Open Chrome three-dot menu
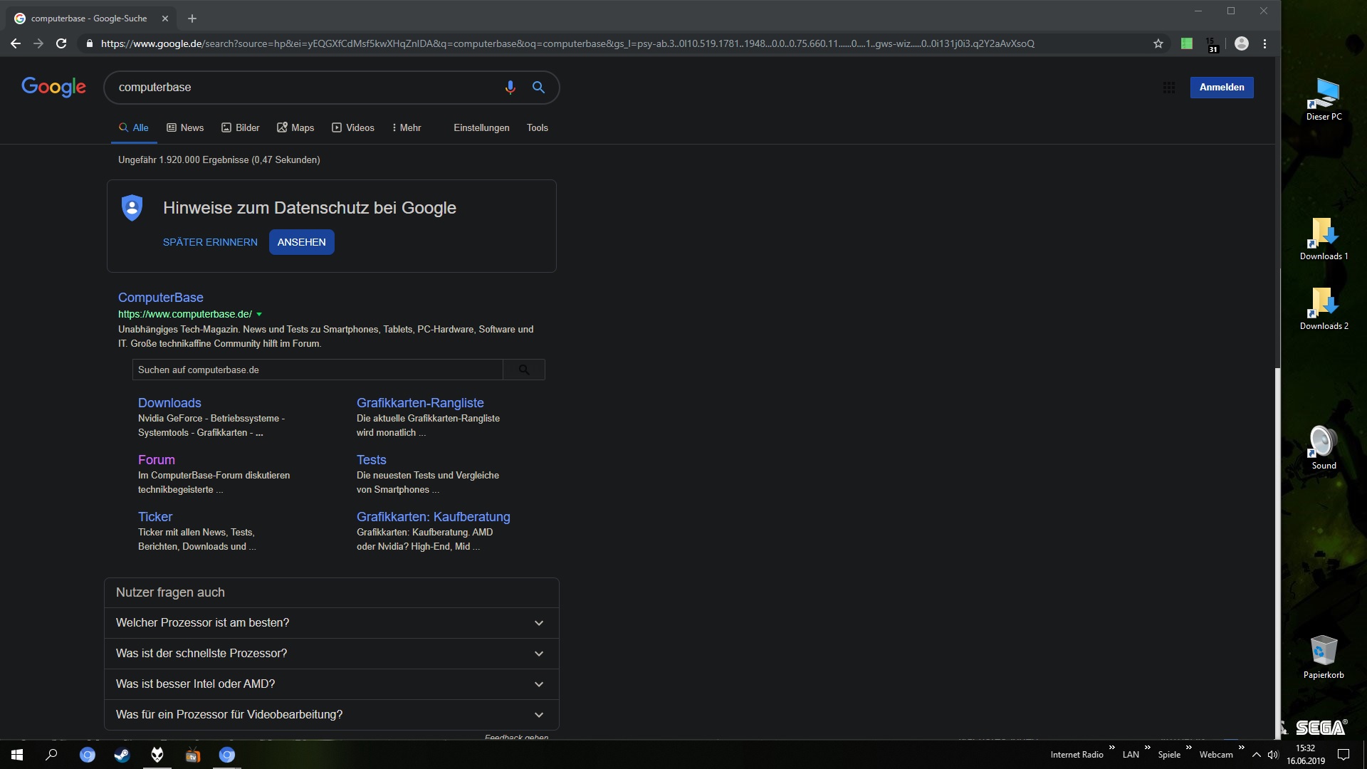This screenshot has width=1367, height=769. pyautogui.click(x=1264, y=43)
